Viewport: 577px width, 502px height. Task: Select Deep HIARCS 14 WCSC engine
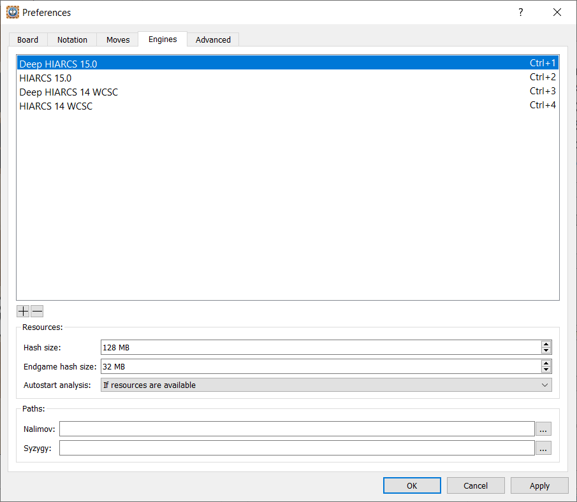68,92
